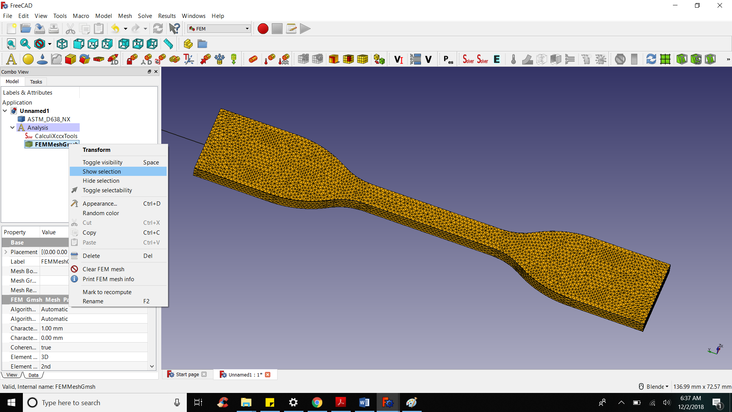This screenshot has height=412, width=732.
Task: Click the Analysis container toolbar icon
Action: pos(11,59)
